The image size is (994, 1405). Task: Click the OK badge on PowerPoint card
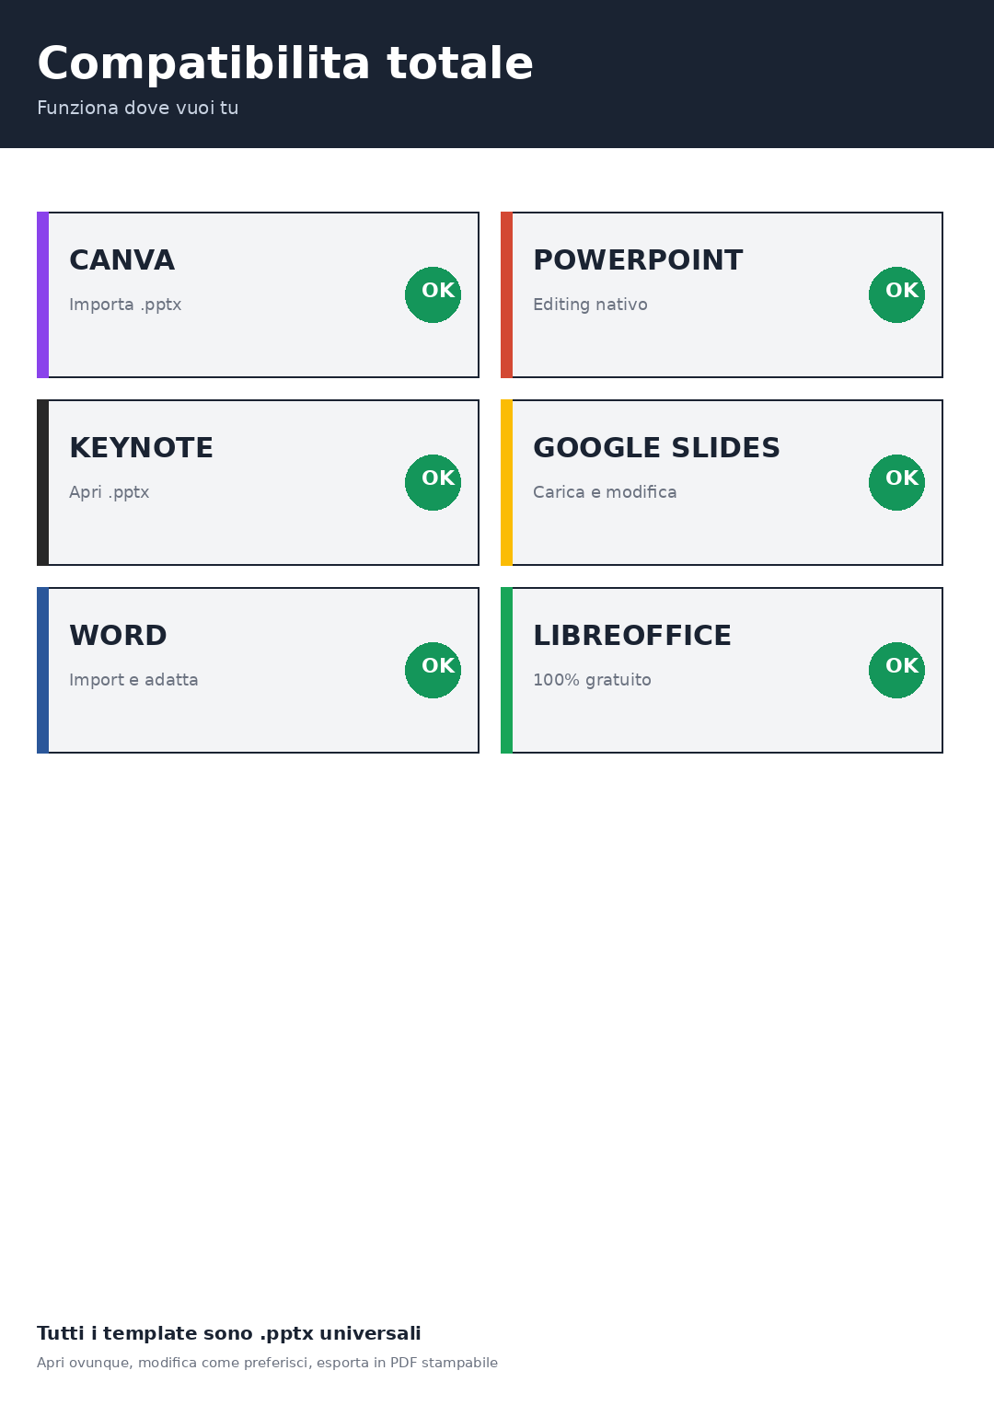[x=896, y=295]
